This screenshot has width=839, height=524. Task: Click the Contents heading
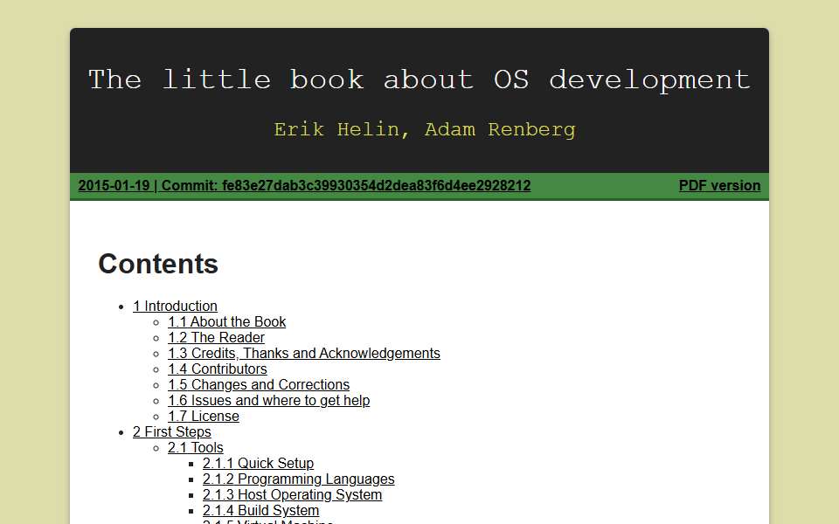click(x=158, y=264)
